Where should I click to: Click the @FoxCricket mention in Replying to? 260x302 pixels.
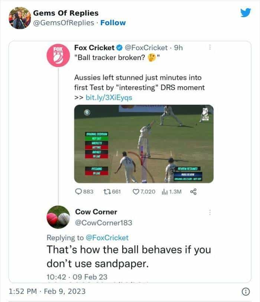click(107, 238)
